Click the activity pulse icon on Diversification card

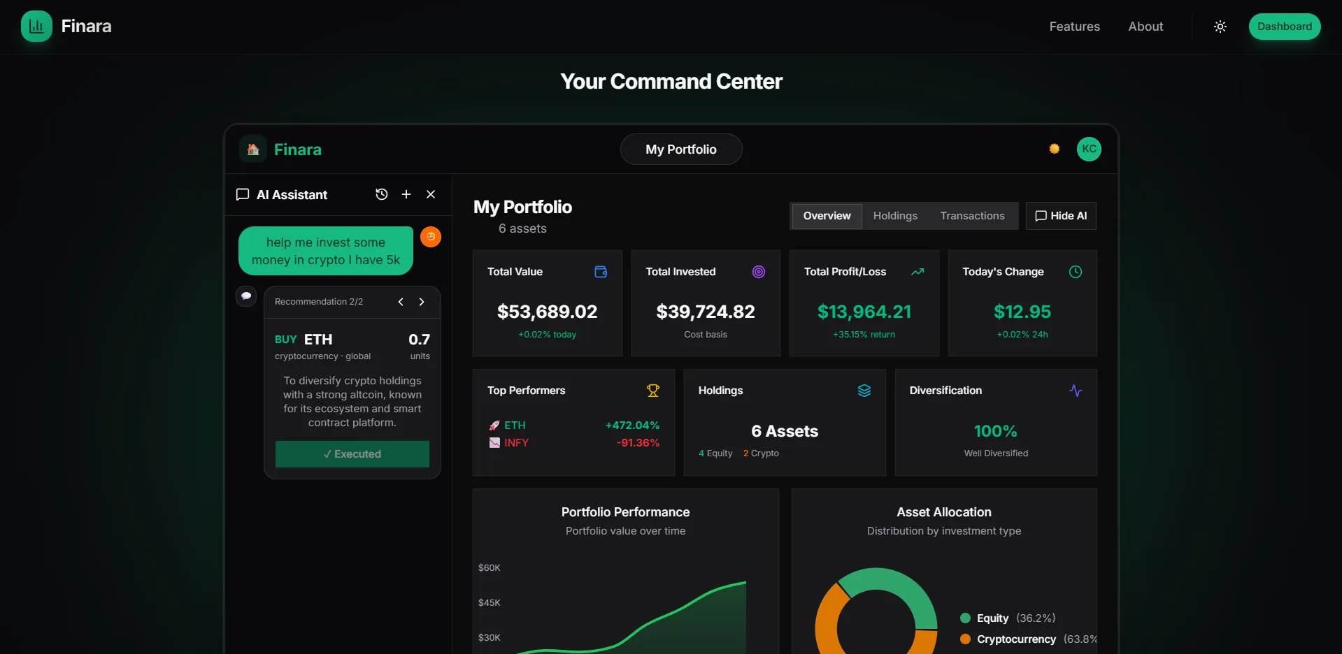coord(1076,391)
